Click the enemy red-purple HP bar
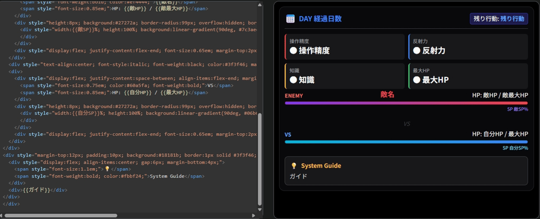Viewport: 540px width, 219px height. (406, 103)
